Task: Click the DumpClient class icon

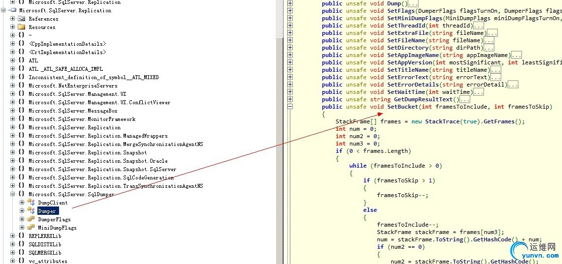Action: [x=31, y=203]
